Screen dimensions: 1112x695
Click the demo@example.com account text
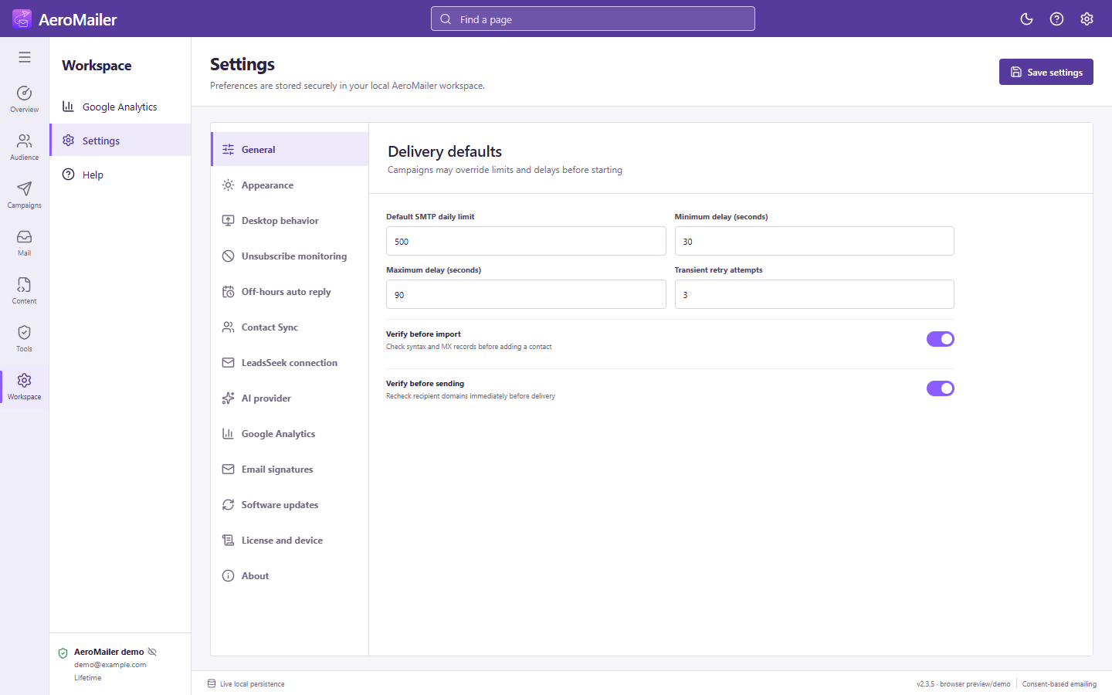[110, 664]
